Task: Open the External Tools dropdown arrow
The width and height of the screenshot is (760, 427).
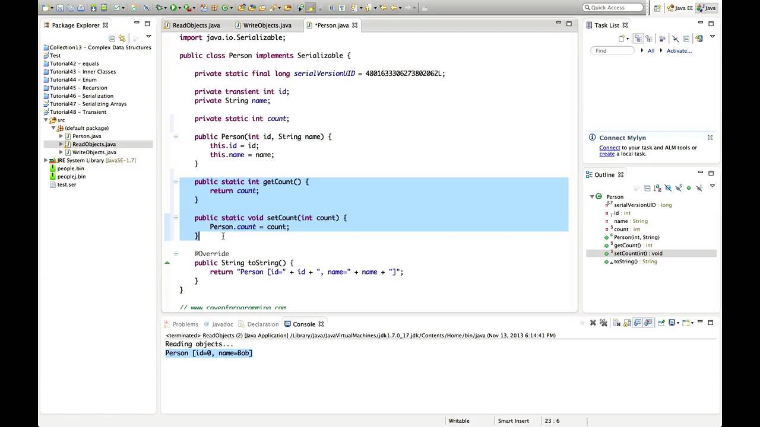Action: (x=194, y=8)
